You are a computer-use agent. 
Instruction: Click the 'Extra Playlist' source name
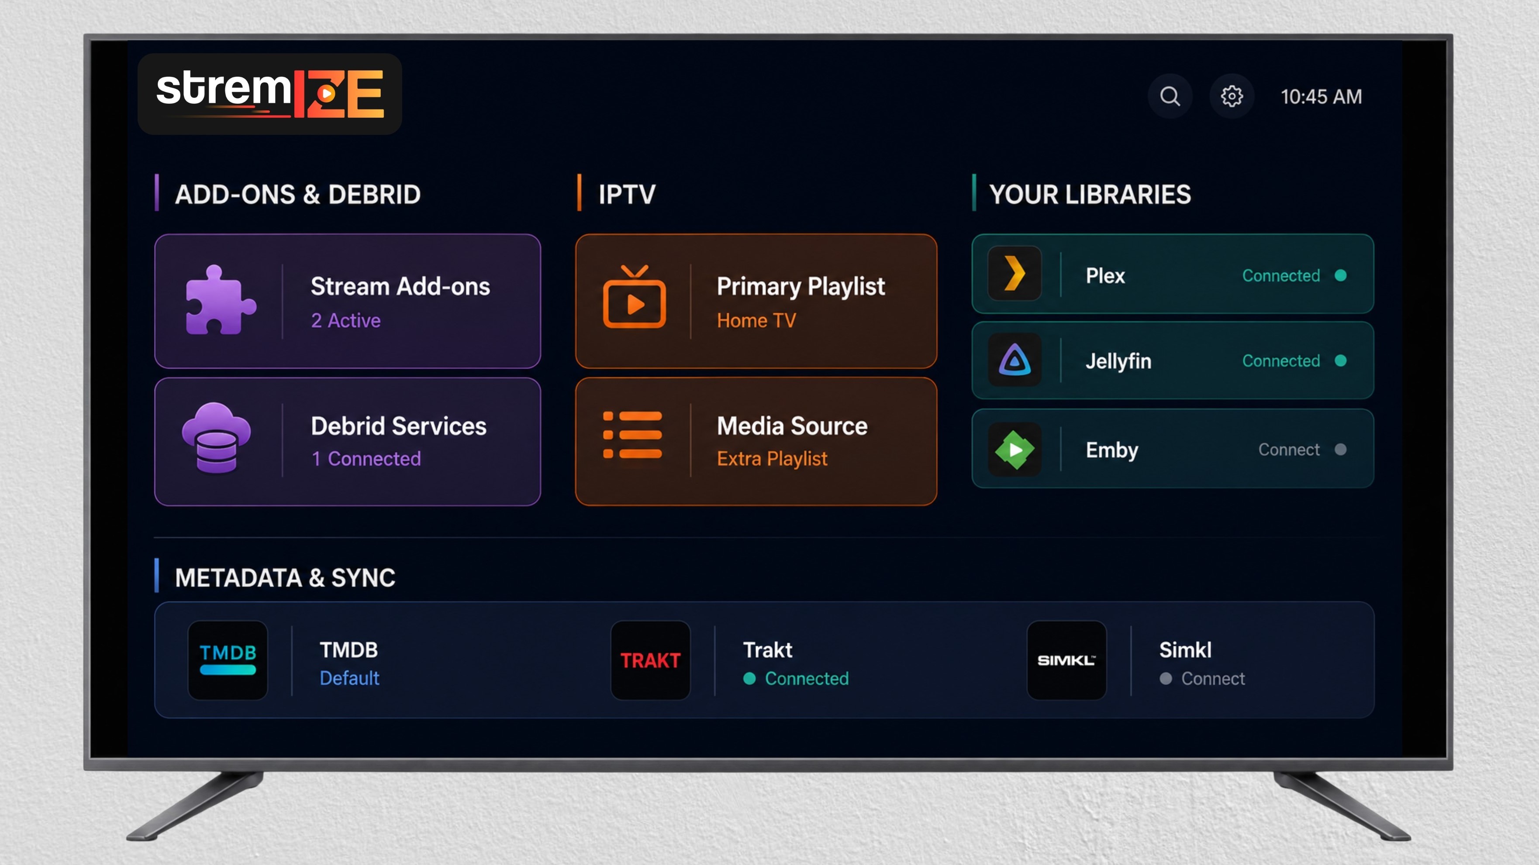click(x=772, y=459)
